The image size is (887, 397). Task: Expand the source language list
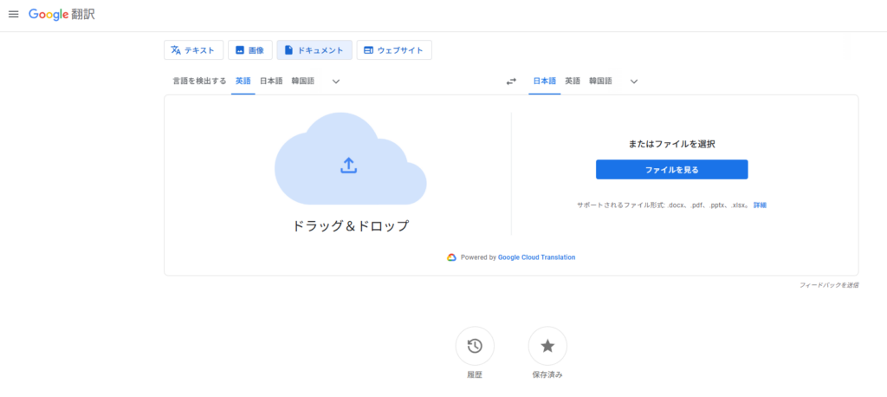click(x=336, y=81)
